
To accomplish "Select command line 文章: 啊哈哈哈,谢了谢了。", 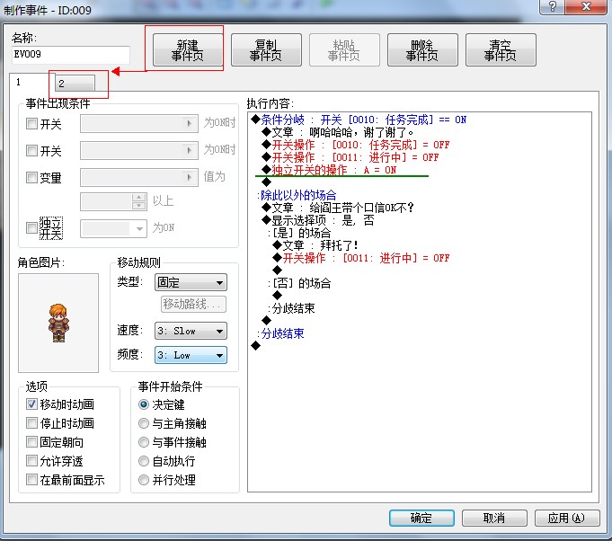I will coord(338,132).
